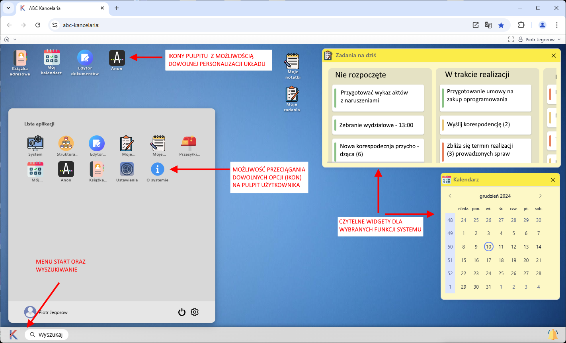This screenshot has height=343, width=566.
Task: Open settings gear in start menu
Action: coord(195,312)
